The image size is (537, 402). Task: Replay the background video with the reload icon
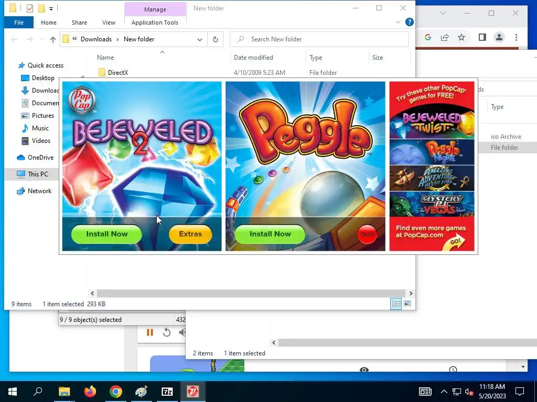[x=167, y=332]
